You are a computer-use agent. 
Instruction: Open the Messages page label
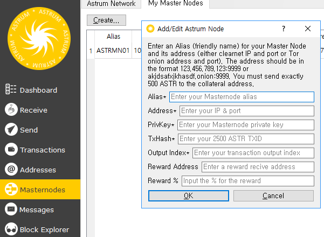click(37, 210)
